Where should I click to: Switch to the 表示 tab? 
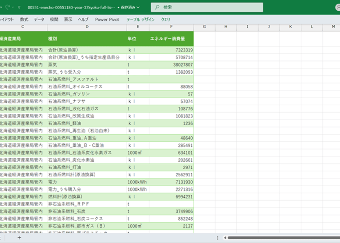pyautogui.click(x=68, y=20)
